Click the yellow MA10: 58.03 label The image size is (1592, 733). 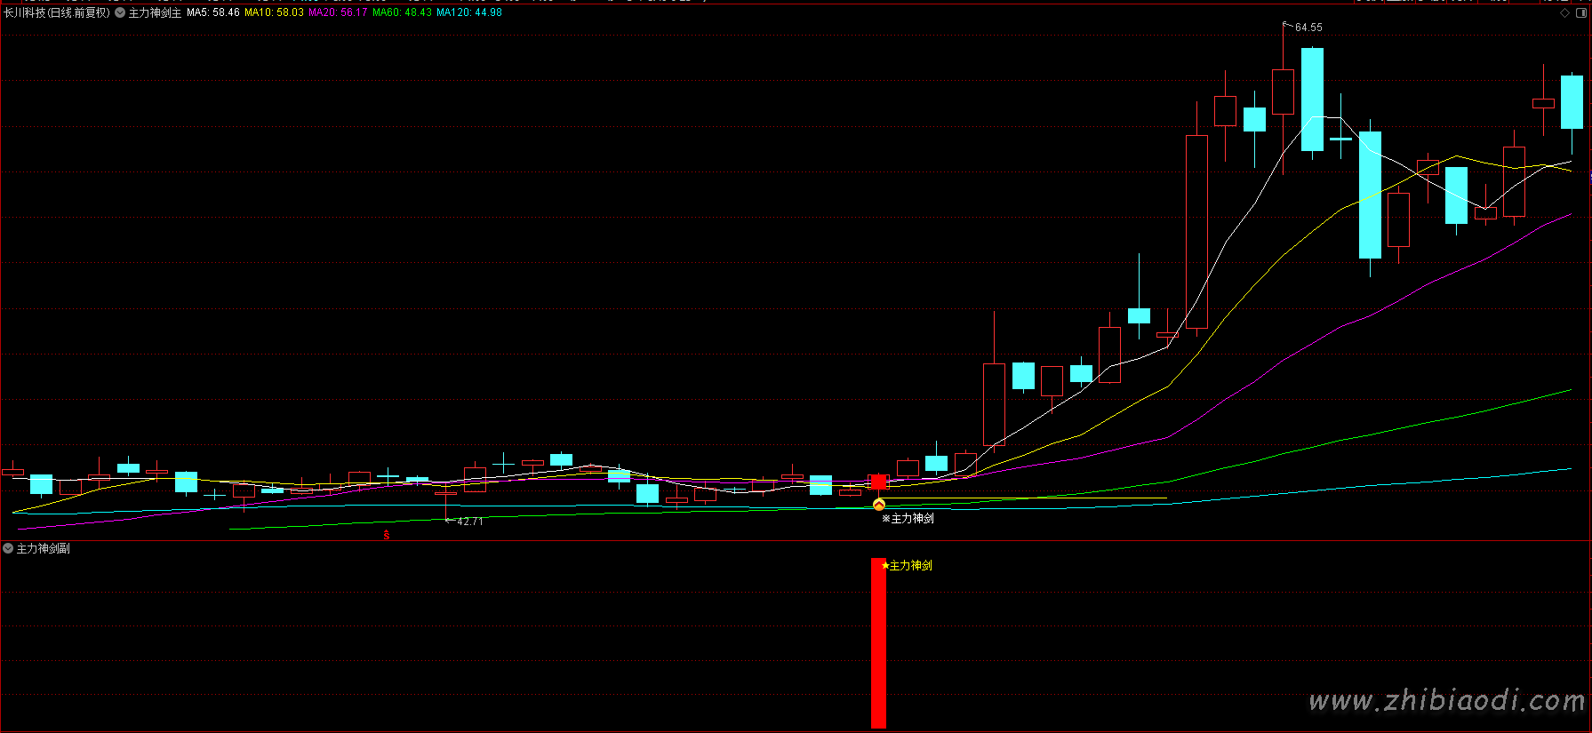(274, 12)
